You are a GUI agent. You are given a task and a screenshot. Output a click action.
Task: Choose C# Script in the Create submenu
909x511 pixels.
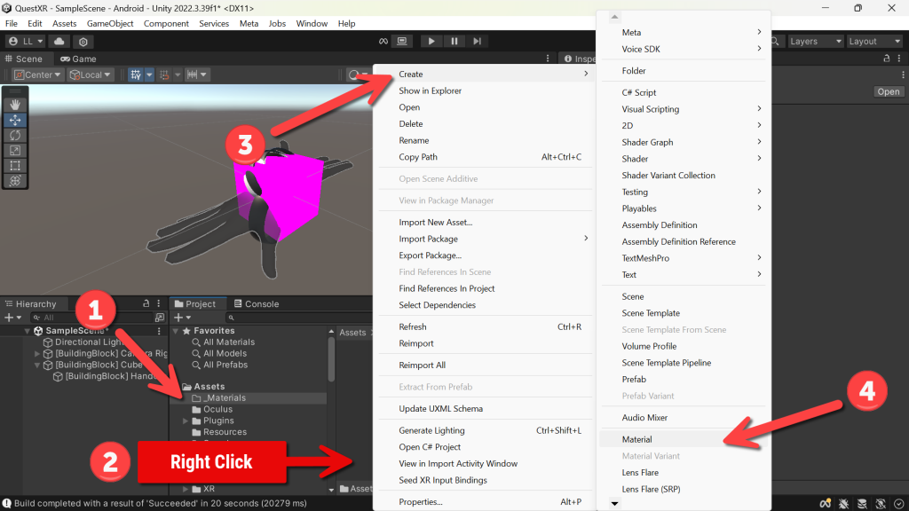click(x=685, y=92)
